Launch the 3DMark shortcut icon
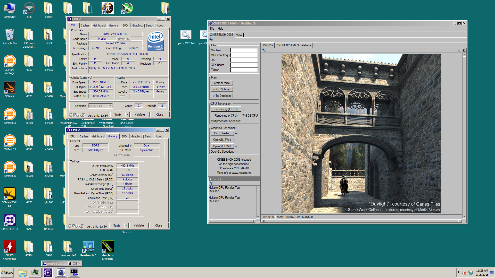The width and height of the screenshot is (495, 278). pos(10,90)
